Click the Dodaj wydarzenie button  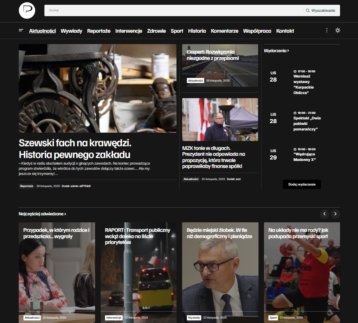pyautogui.click(x=302, y=184)
